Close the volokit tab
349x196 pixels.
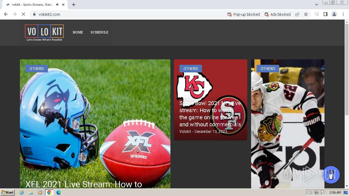click(x=64, y=5)
